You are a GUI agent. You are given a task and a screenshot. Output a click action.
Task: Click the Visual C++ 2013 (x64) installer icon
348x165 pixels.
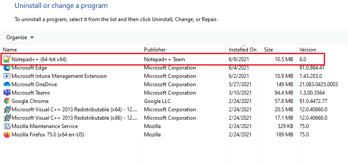pos(7,110)
